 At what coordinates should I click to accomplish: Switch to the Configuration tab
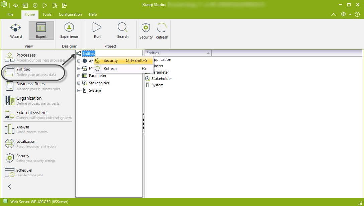(70, 14)
